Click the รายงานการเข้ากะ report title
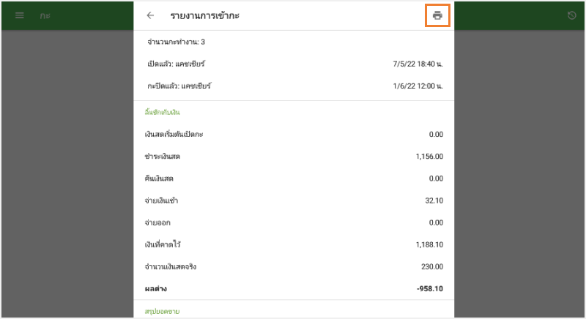This screenshot has height=319, width=586. coord(204,15)
